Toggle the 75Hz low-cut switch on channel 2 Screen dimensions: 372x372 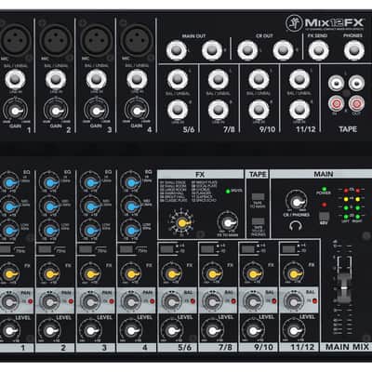tap(45, 249)
